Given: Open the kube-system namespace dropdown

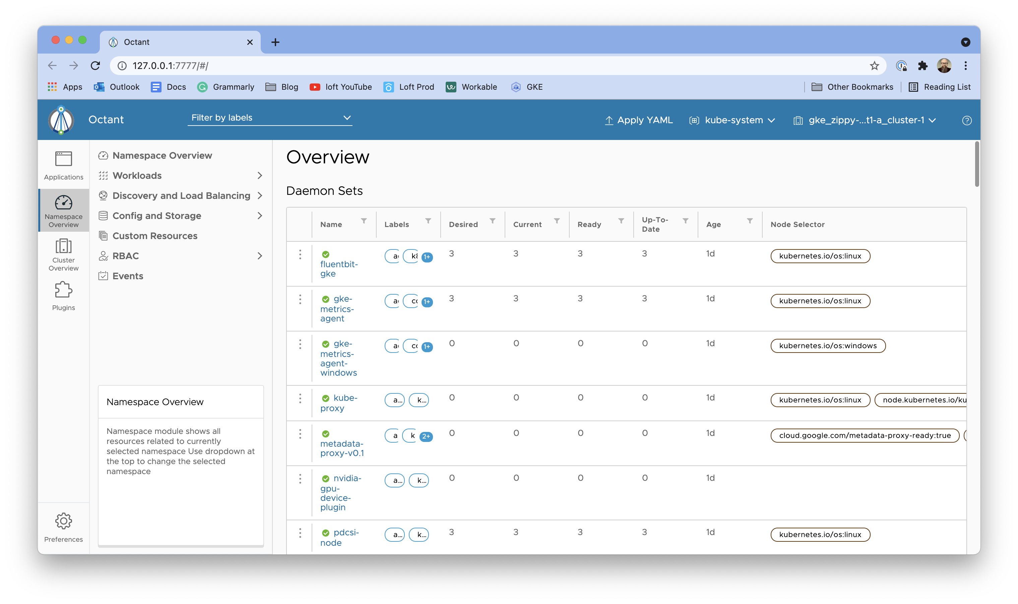Looking at the screenshot, I should [x=733, y=121].
